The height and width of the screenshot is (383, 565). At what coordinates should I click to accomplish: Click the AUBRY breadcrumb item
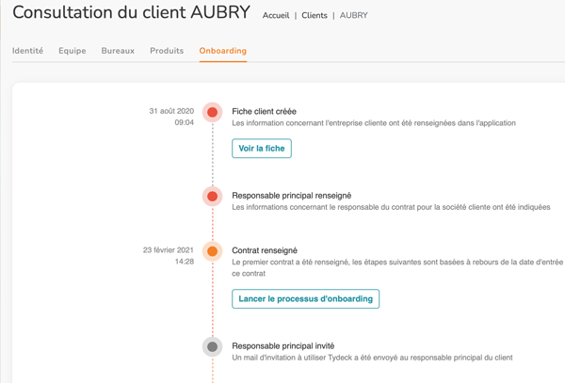[354, 16]
